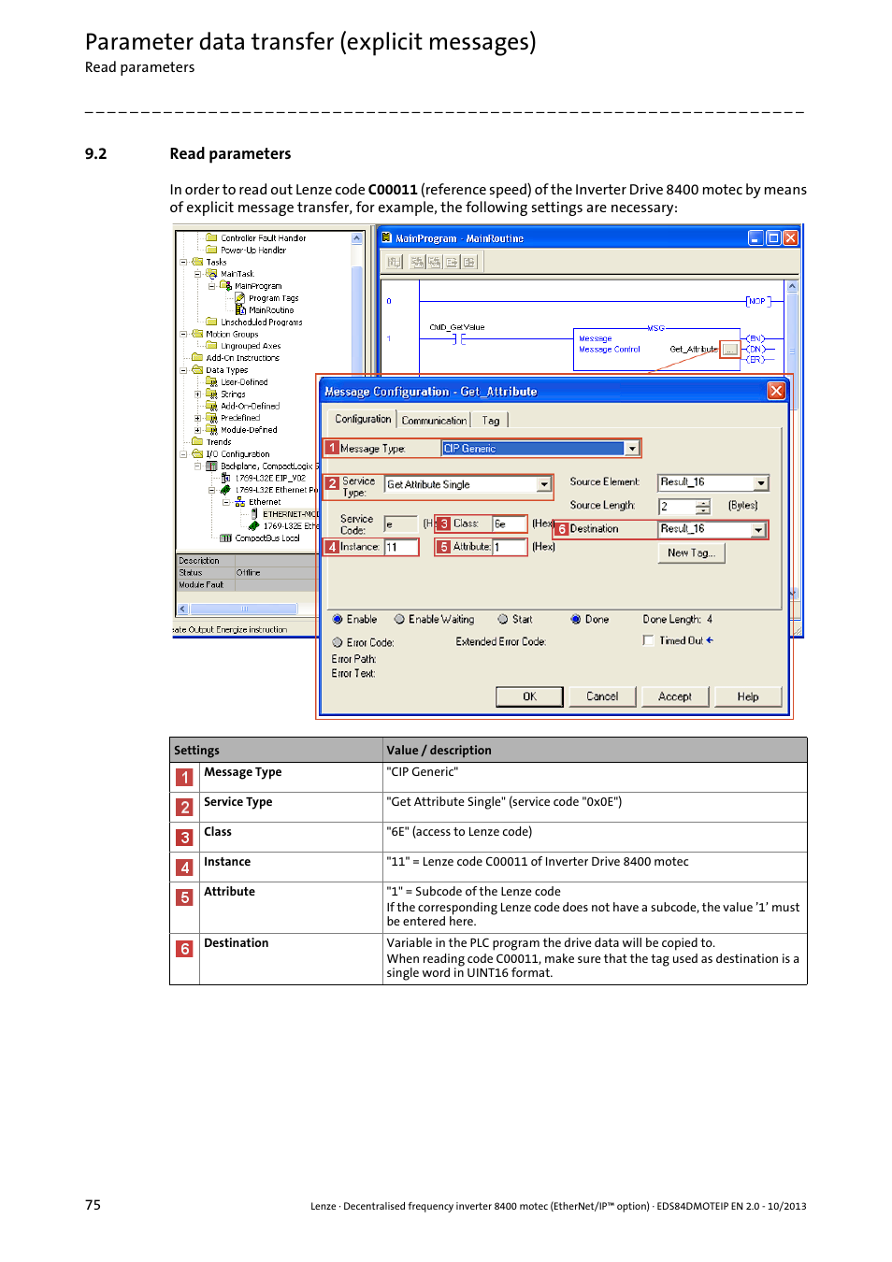This screenshot has width=892, height=1262.
Task: Open MSG configuration ellipsis button
Action: pos(730,350)
